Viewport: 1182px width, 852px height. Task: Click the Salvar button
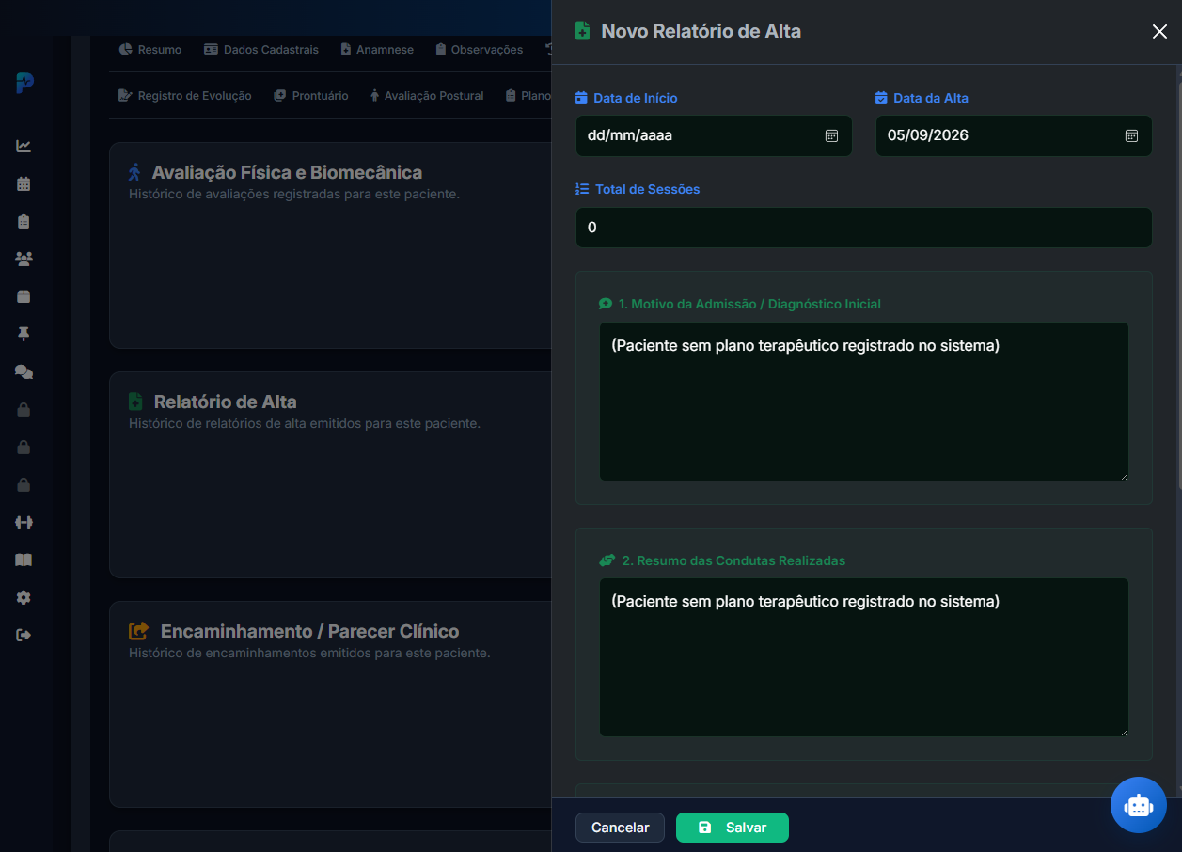pos(733,828)
